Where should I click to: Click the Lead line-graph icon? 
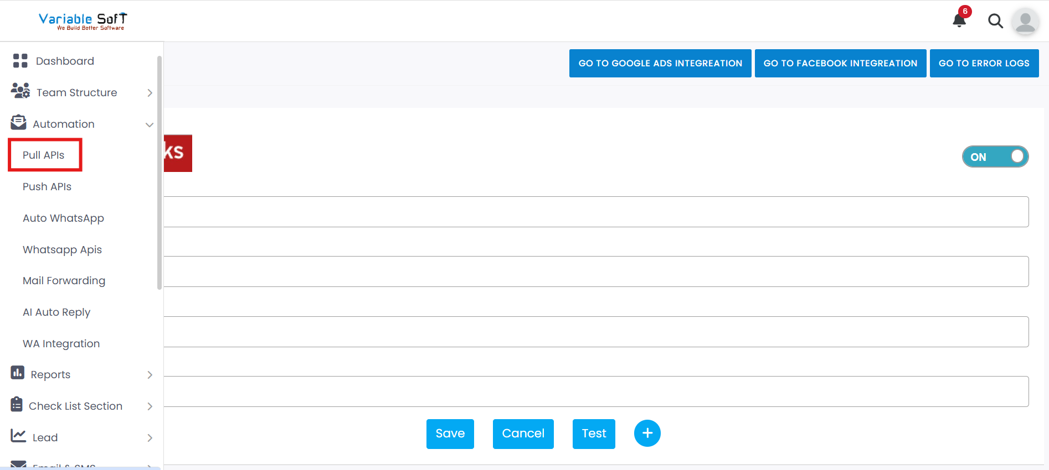pyautogui.click(x=18, y=436)
